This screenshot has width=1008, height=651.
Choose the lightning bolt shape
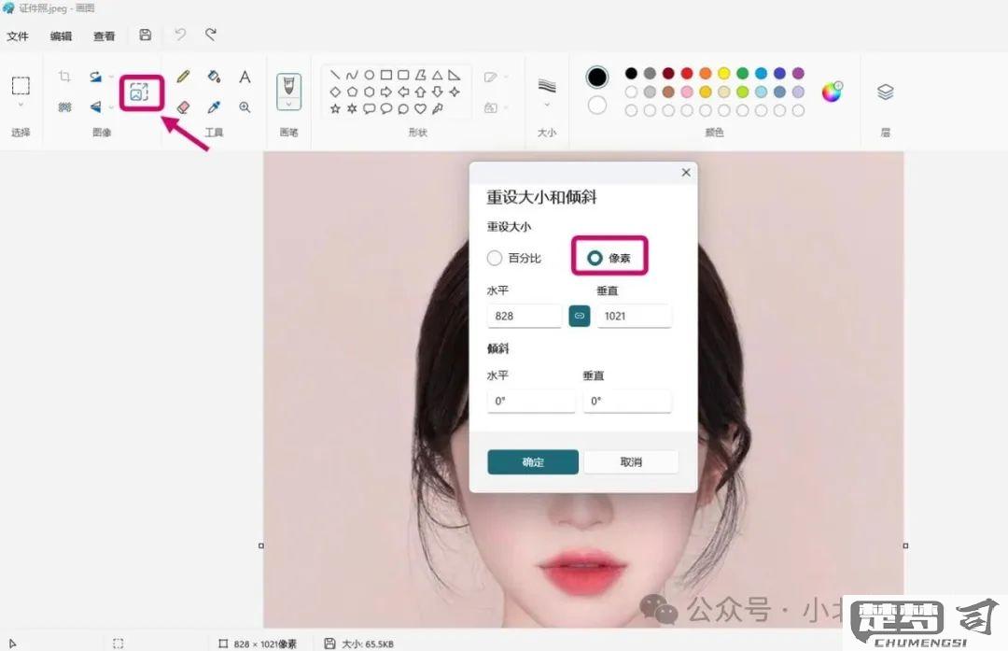click(437, 108)
